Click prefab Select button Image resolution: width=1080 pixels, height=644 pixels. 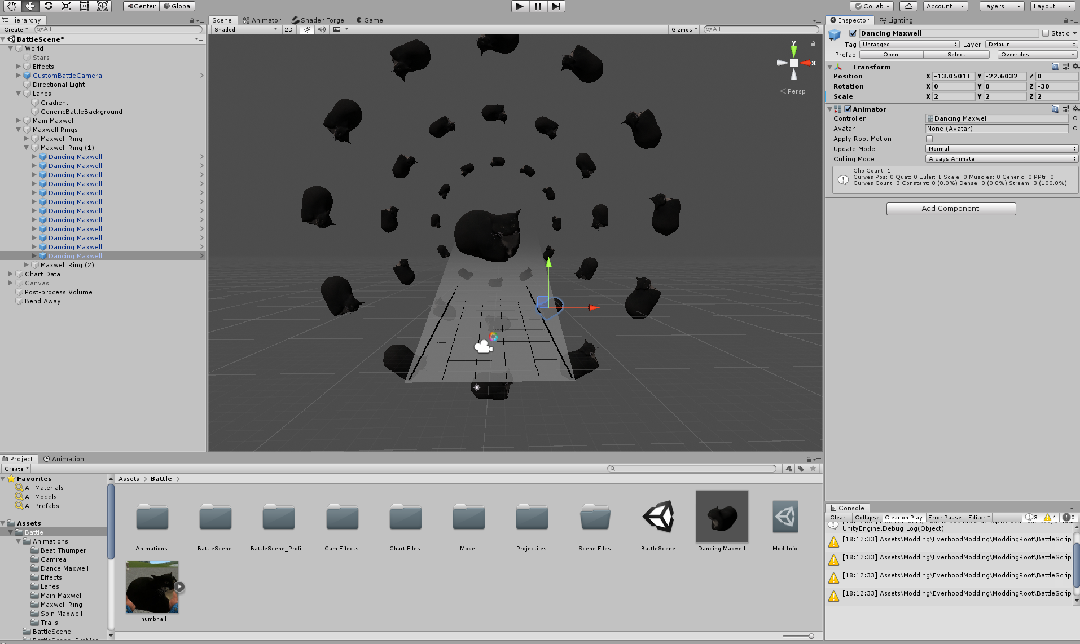click(x=956, y=54)
